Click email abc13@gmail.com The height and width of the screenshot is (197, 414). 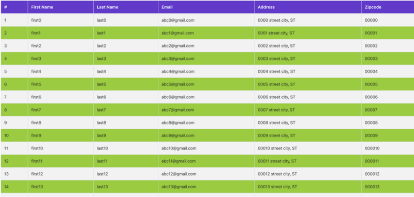click(179, 187)
